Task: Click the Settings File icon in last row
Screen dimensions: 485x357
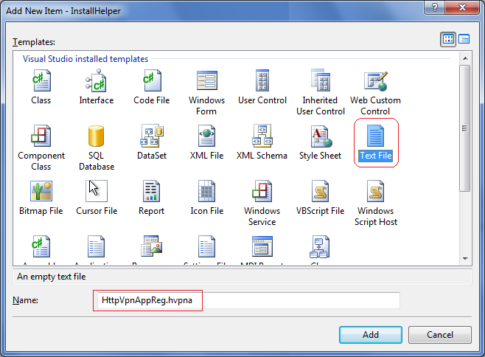Action: point(206,246)
